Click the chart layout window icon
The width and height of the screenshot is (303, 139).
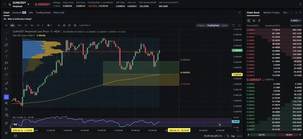tap(233, 25)
